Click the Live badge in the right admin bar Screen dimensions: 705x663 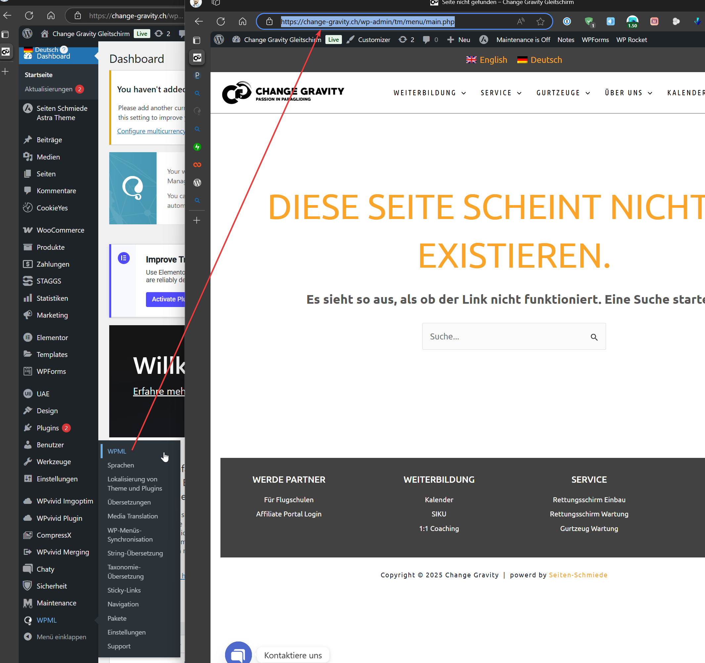333,40
